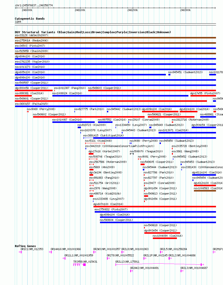
Task: Click nsv1013071 (Coe2014) label
Action: (173, 130)
